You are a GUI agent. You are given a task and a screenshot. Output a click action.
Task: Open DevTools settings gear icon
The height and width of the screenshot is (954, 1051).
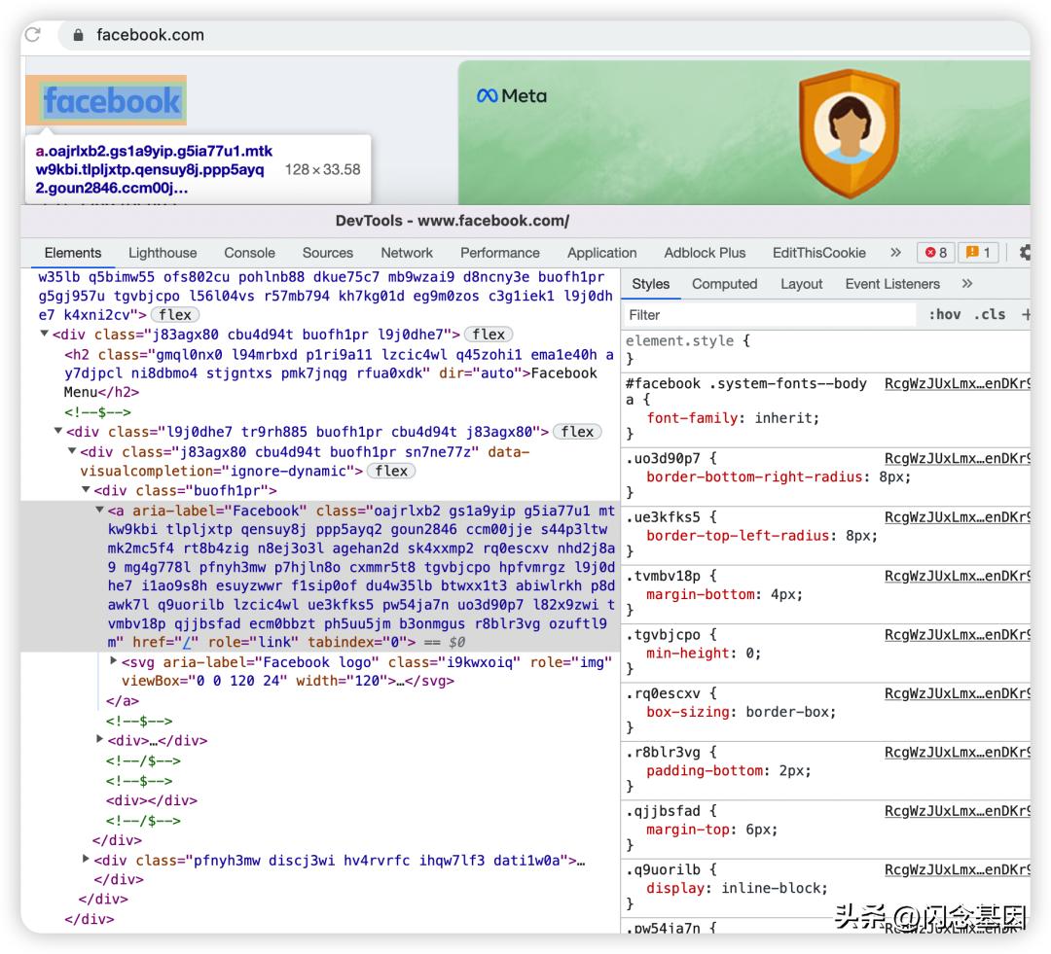(x=1024, y=253)
